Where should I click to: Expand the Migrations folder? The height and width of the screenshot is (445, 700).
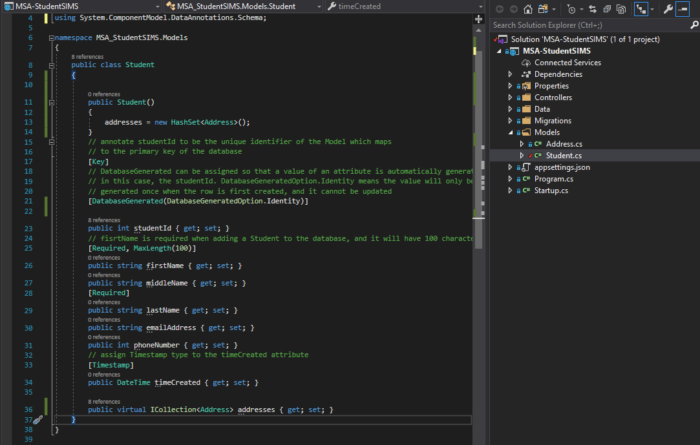click(x=510, y=121)
